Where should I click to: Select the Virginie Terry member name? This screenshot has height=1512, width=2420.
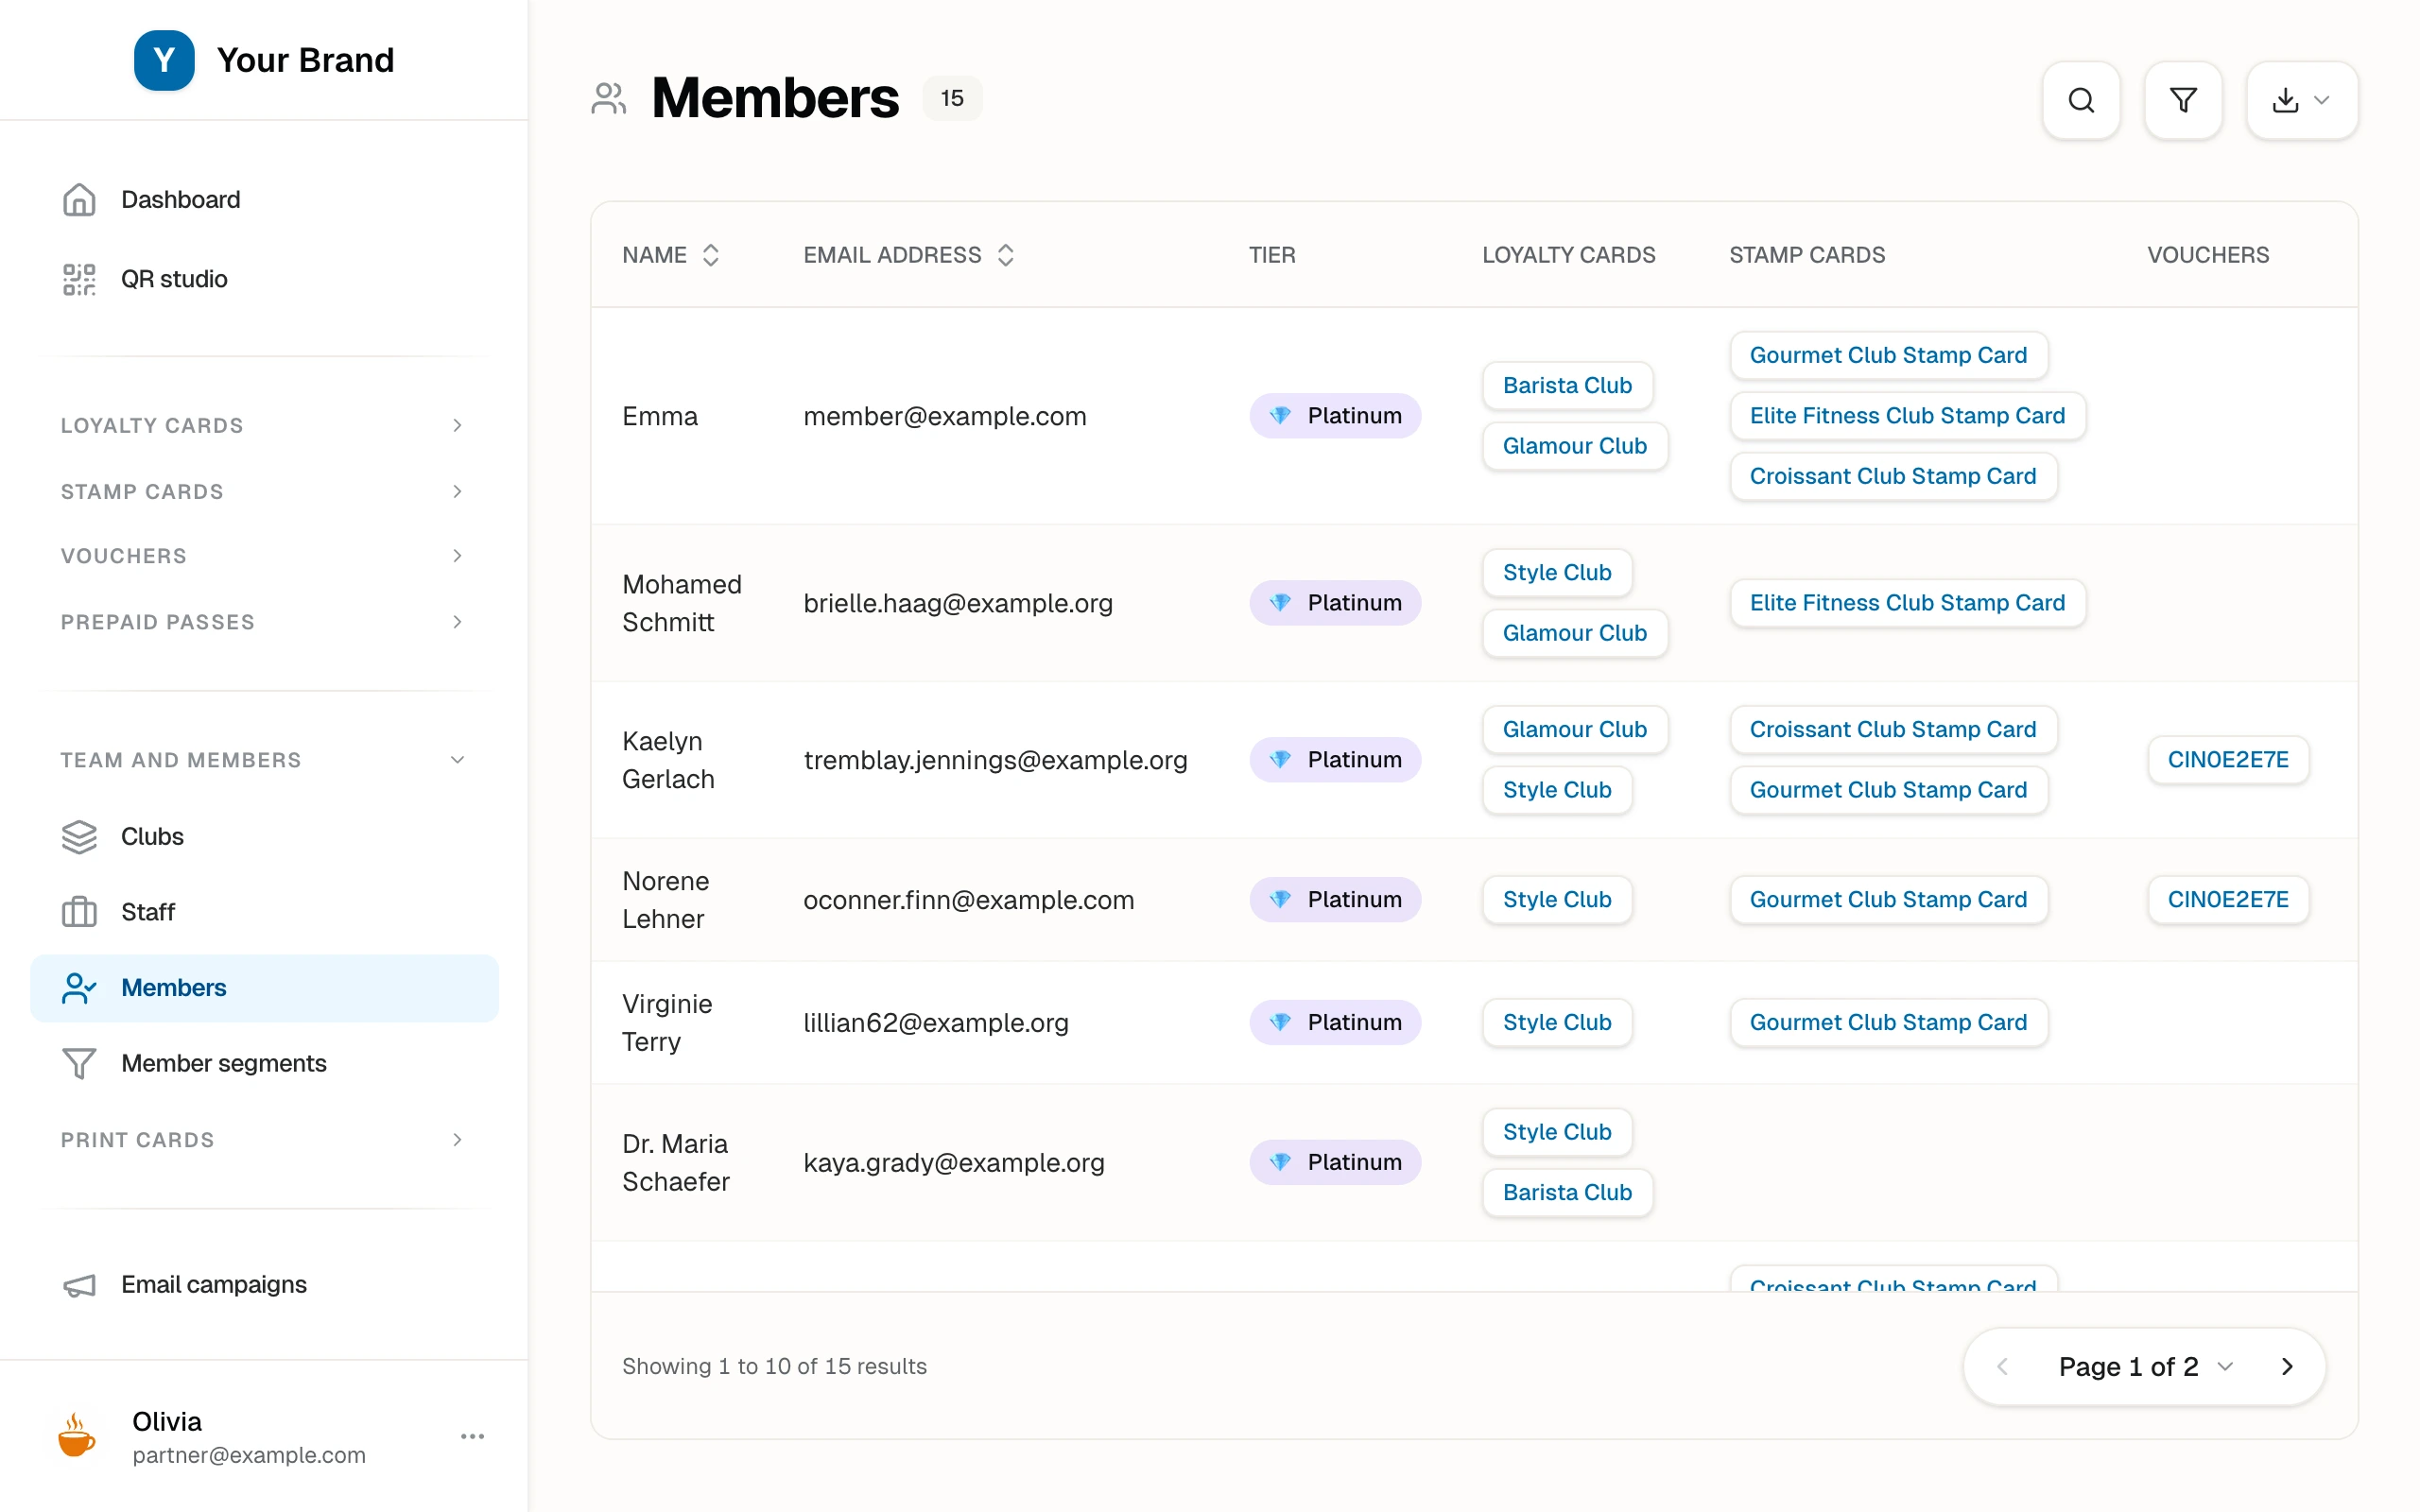click(x=667, y=1023)
